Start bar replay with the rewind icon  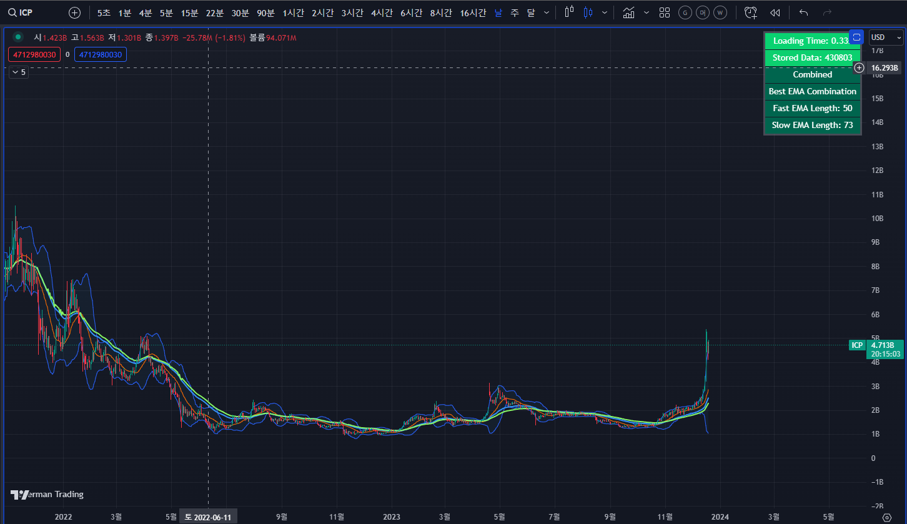tap(775, 12)
